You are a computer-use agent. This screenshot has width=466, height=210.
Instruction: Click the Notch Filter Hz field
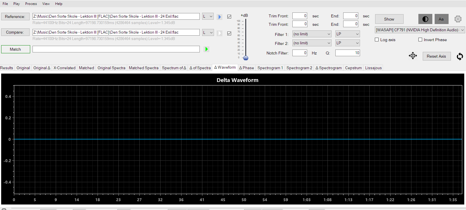(300, 53)
